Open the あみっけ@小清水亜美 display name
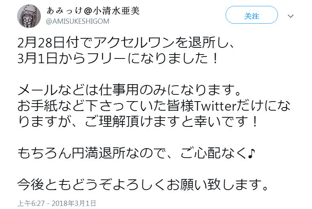Screen dimensions: 312x209 (x=93, y=11)
